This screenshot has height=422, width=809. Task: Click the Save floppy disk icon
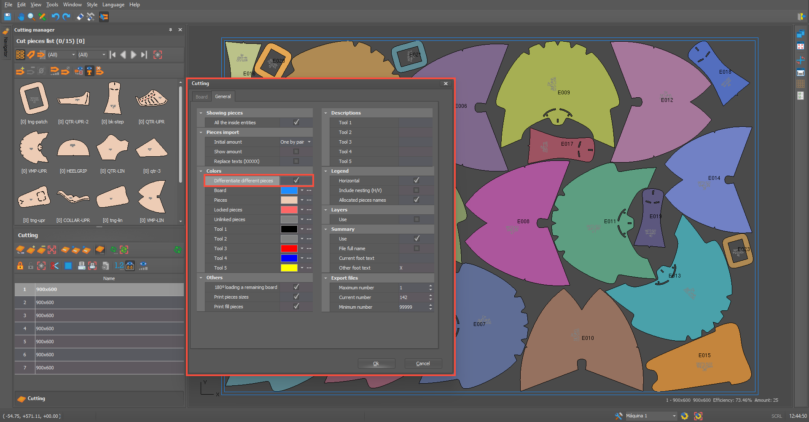click(8, 17)
